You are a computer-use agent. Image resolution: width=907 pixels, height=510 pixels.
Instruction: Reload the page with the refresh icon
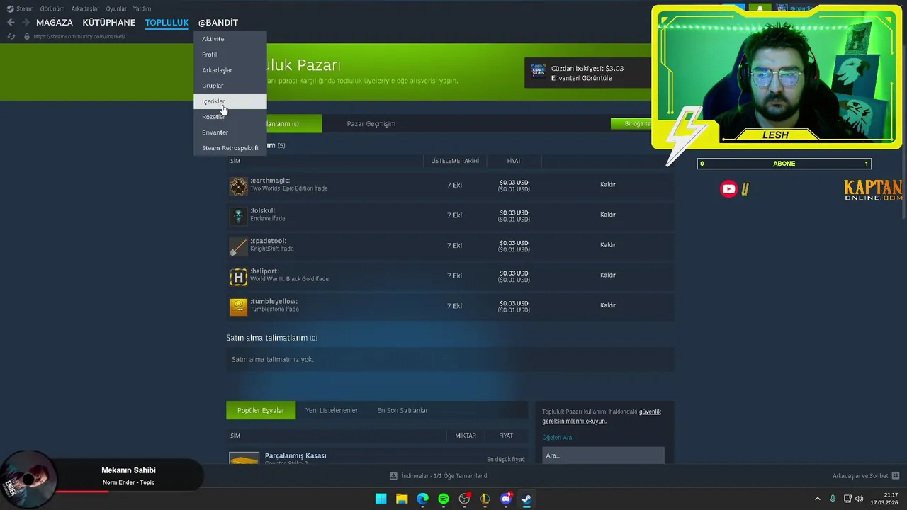(x=11, y=36)
